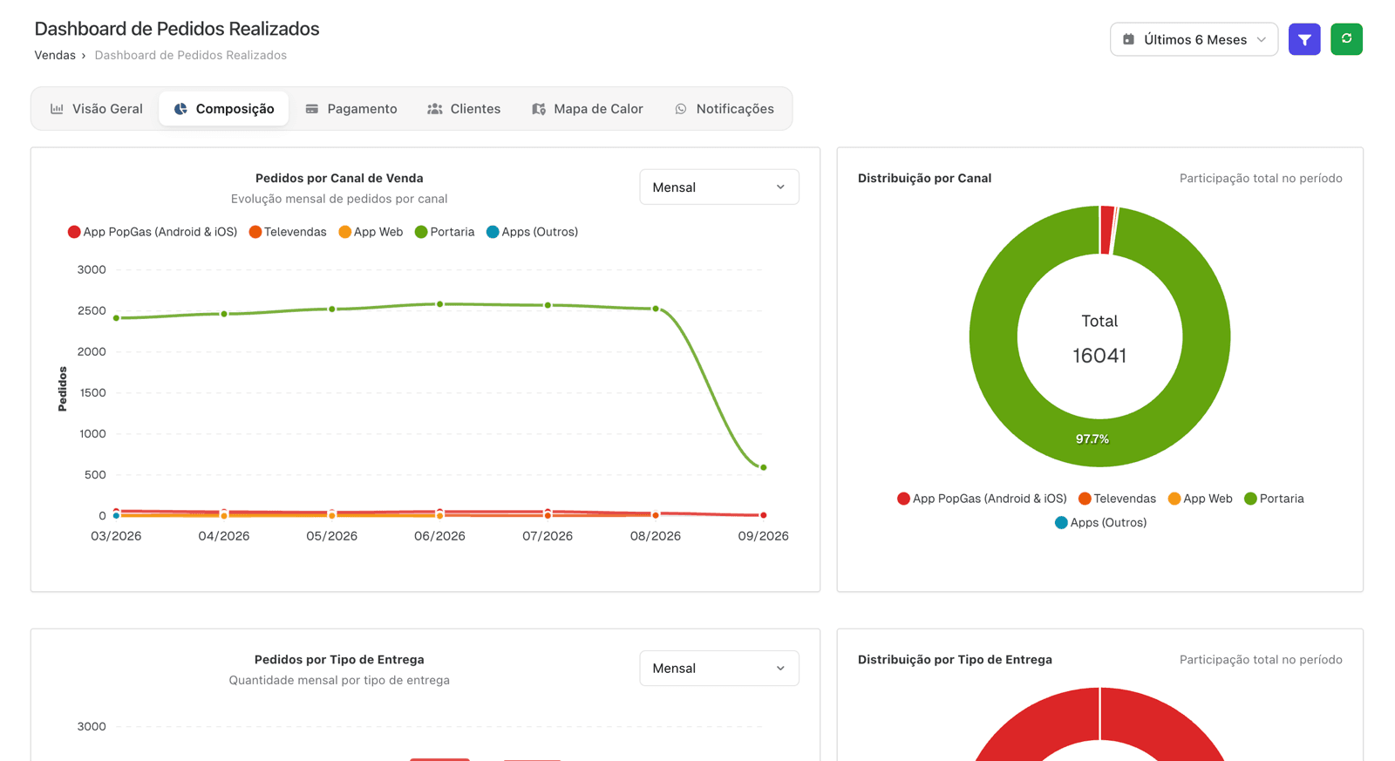Click the Pedidos por Canal de Venda title
This screenshot has height=761, width=1395.
point(339,178)
